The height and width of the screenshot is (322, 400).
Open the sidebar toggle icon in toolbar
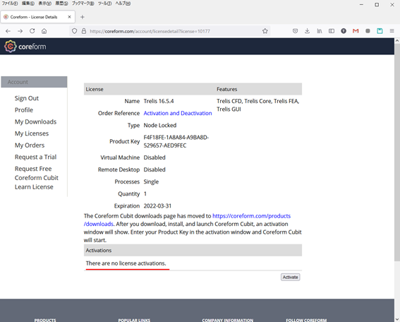coord(332,31)
